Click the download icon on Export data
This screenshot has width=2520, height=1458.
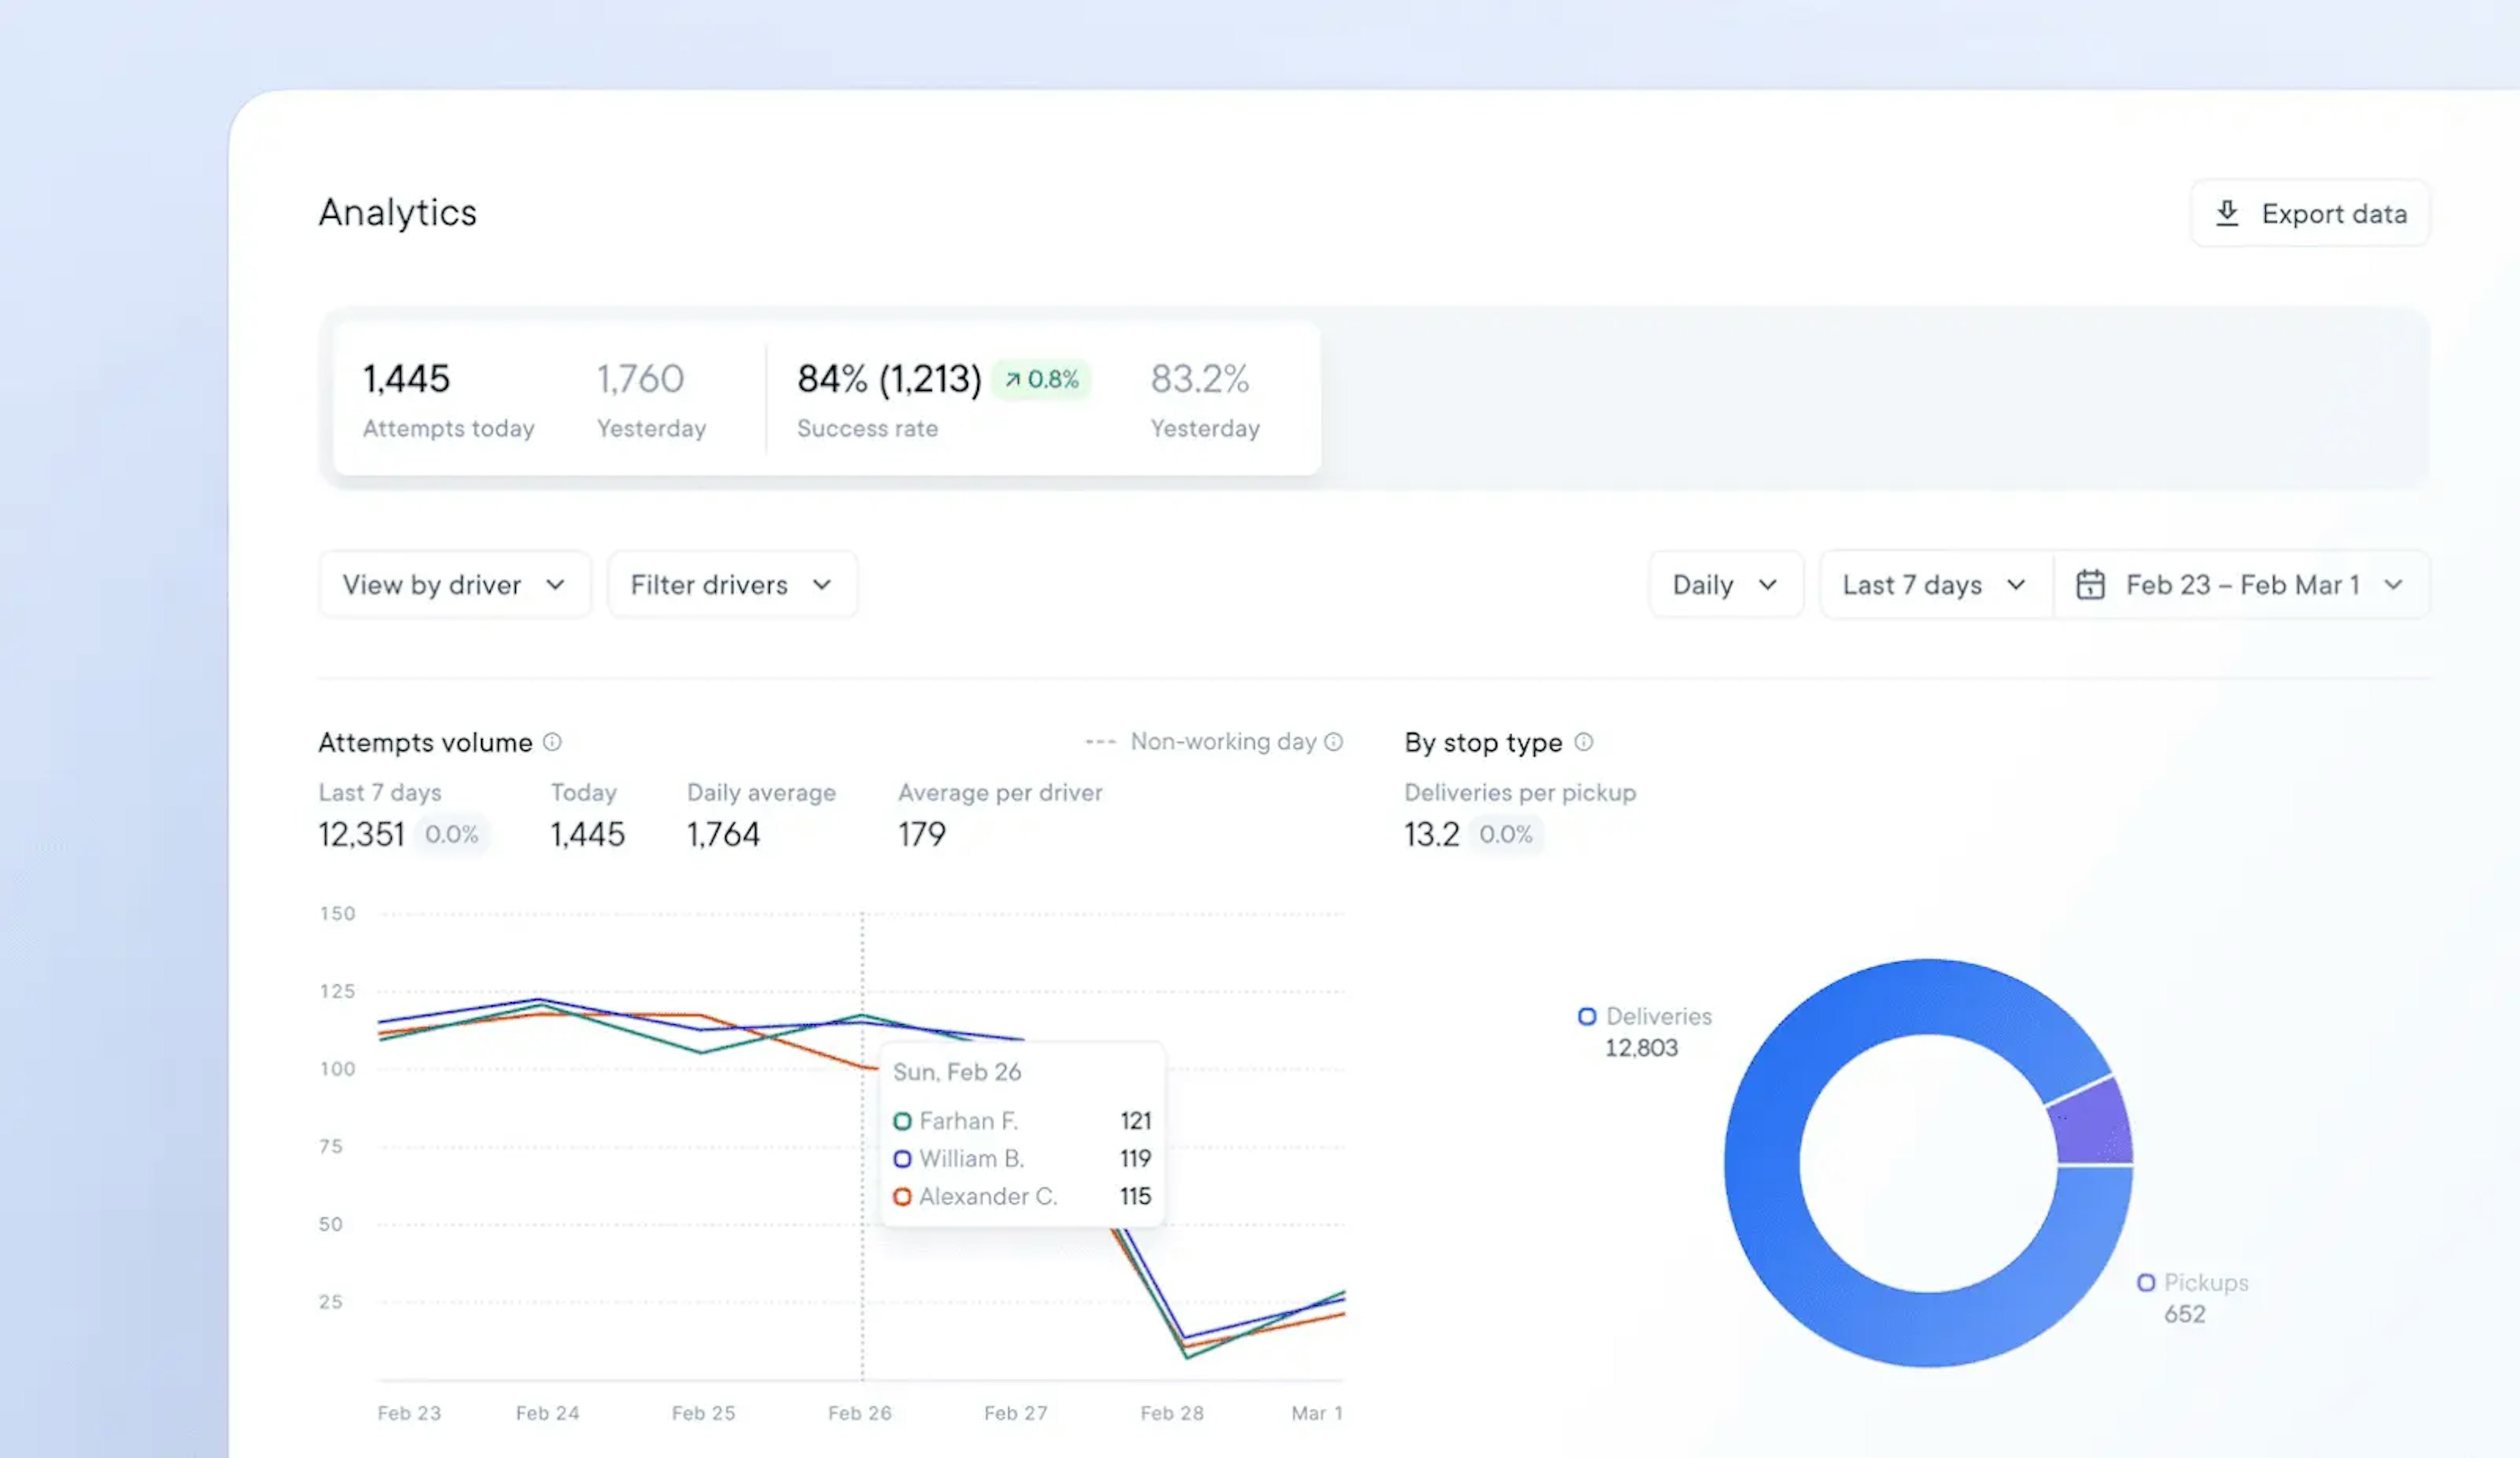[2230, 212]
